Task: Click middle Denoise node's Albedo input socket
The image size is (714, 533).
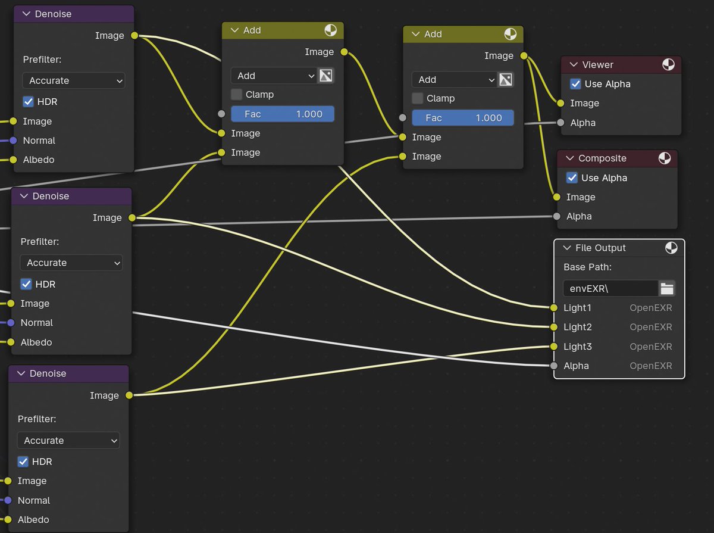Action: point(11,342)
